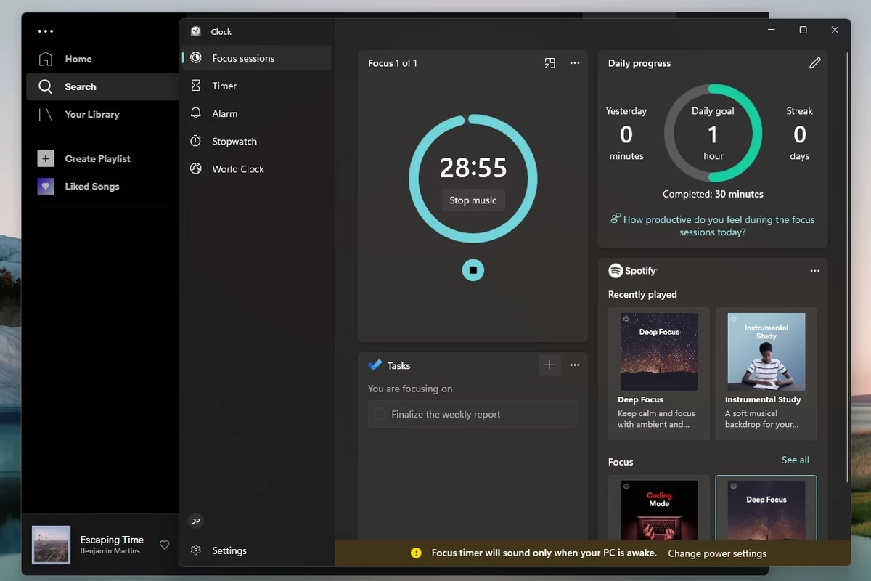The width and height of the screenshot is (871, 581).
Task: Go to Home in the Spotify sidebar
Action: tap(78, 58)
